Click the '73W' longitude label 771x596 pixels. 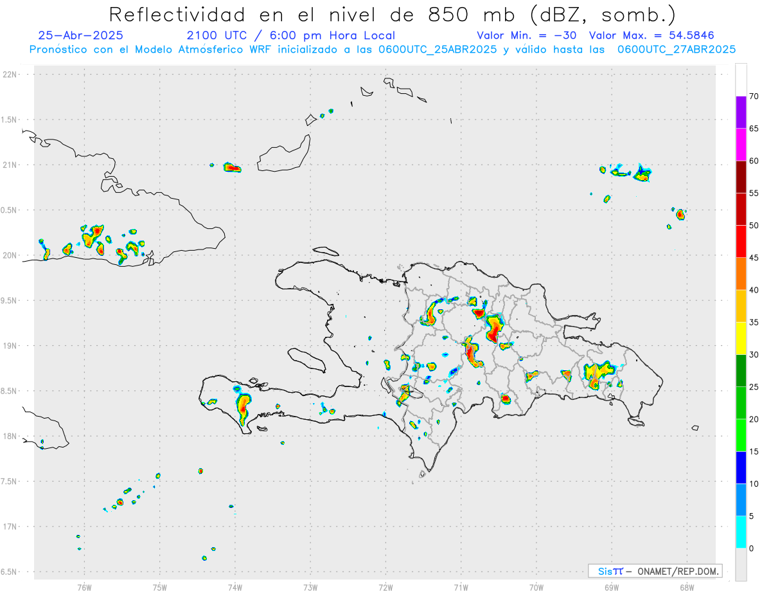[310, 587]
